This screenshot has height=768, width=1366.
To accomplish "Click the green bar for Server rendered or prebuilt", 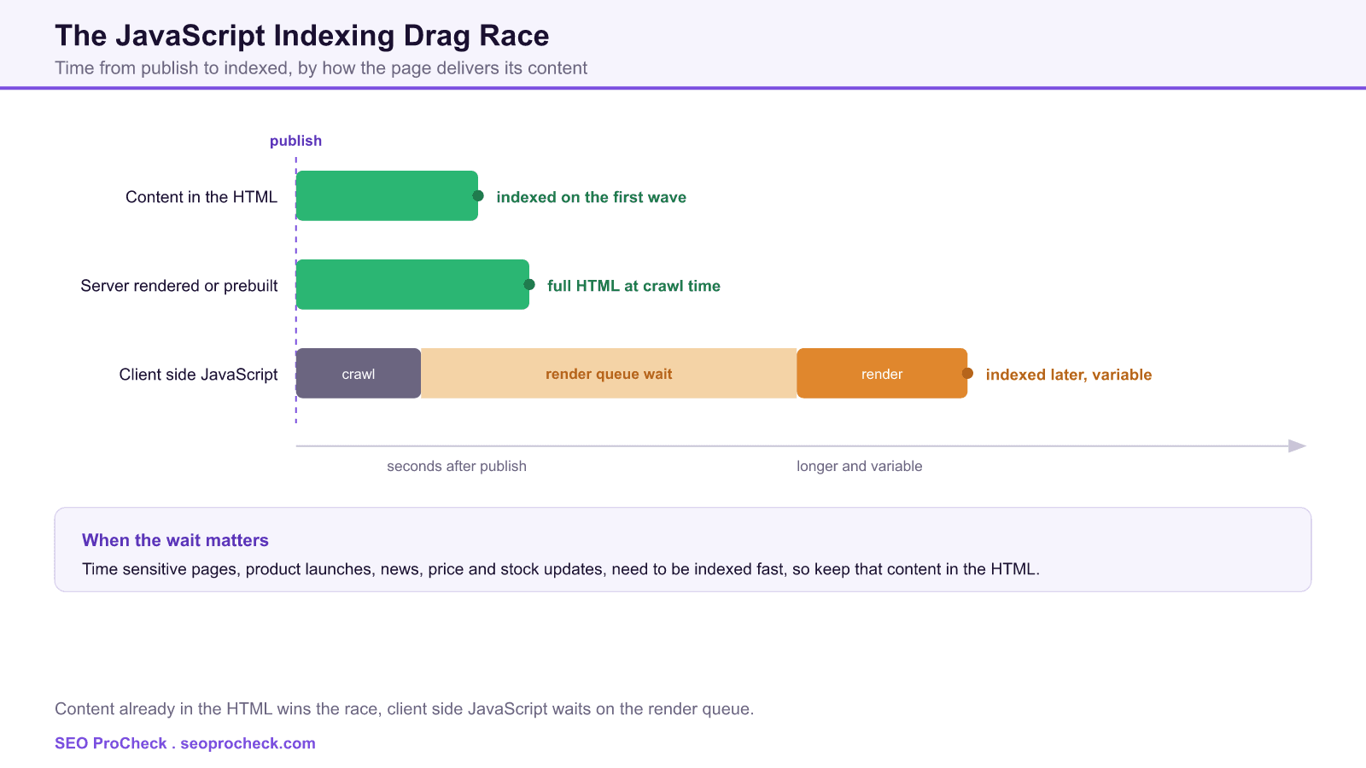I will click(x=412, y=284).
